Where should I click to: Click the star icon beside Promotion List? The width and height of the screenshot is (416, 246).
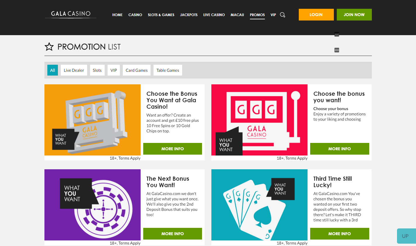coord(49,47)
